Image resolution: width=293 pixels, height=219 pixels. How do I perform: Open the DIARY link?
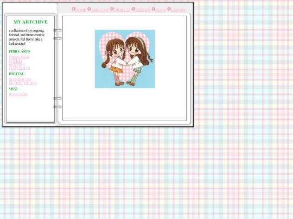(161, 10)
